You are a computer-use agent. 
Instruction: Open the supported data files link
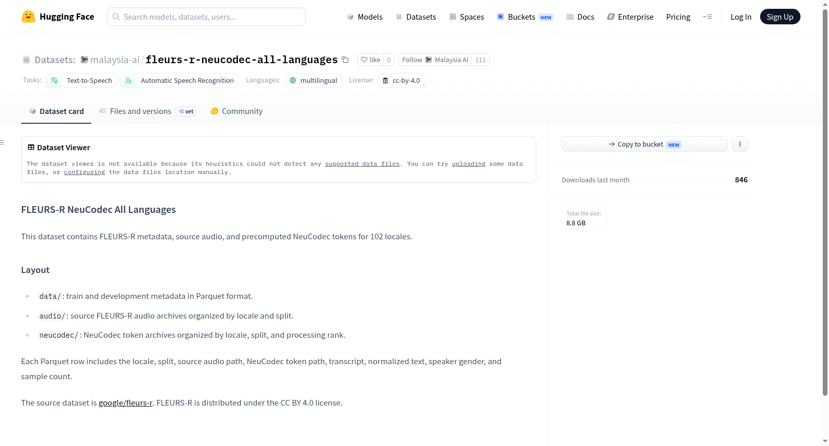click(362, 164)
